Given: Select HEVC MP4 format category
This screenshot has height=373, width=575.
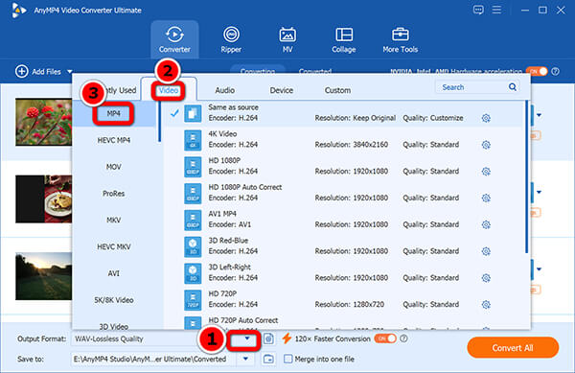Looking at the screenshot, I should point(114,140).
